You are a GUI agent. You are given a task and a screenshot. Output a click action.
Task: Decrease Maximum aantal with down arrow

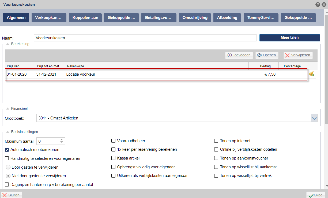click(62, 142)
